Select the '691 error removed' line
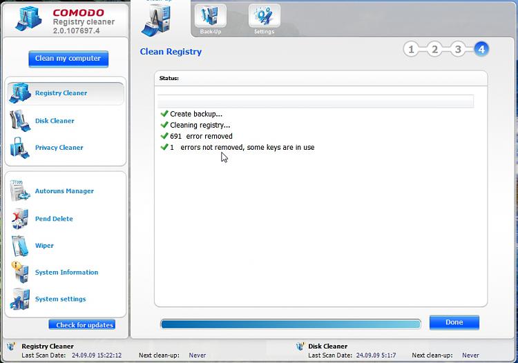Screen dimensions: 518x363 (201, 136)
